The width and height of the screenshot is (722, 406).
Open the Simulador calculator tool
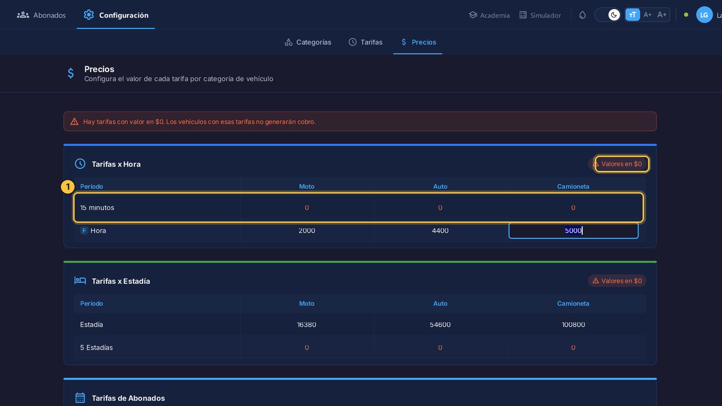540,15
